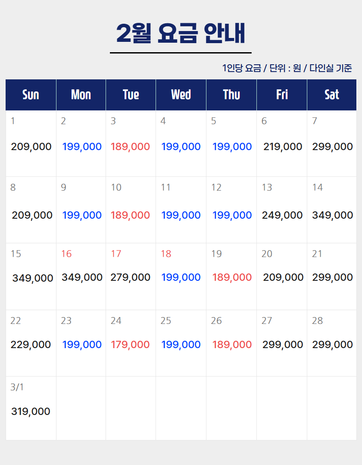Select February 13 price 249,000
The height and width of the screenshot is (465, 362).
click(282, 215)
